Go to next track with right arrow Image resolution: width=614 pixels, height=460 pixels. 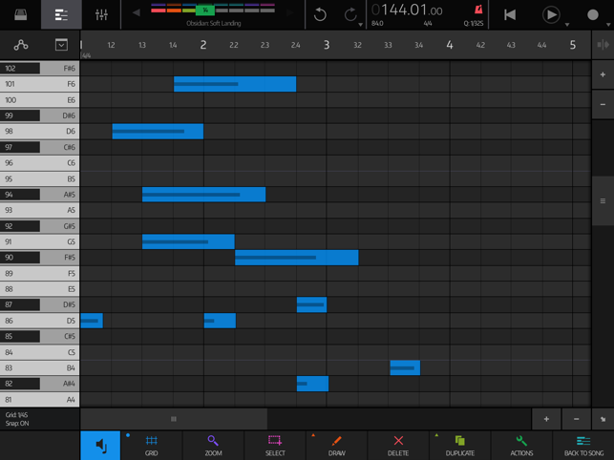click(x=290, y=13)
